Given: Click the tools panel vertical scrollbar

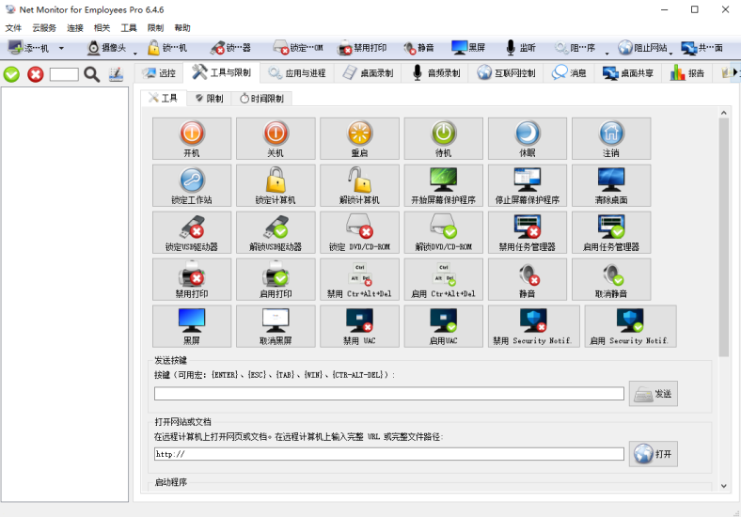Looking at the screenshot, I should (x=723, y=237).
